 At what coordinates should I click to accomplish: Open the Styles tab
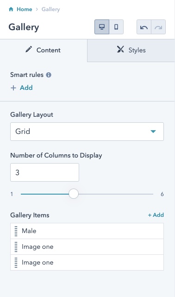point(131,50)
